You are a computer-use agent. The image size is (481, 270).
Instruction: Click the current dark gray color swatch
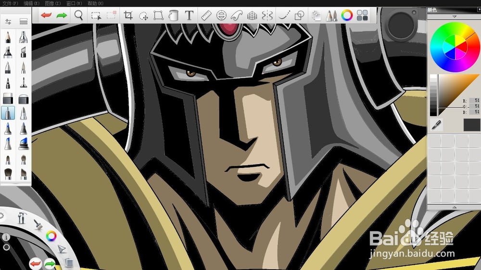pos(472,125)
